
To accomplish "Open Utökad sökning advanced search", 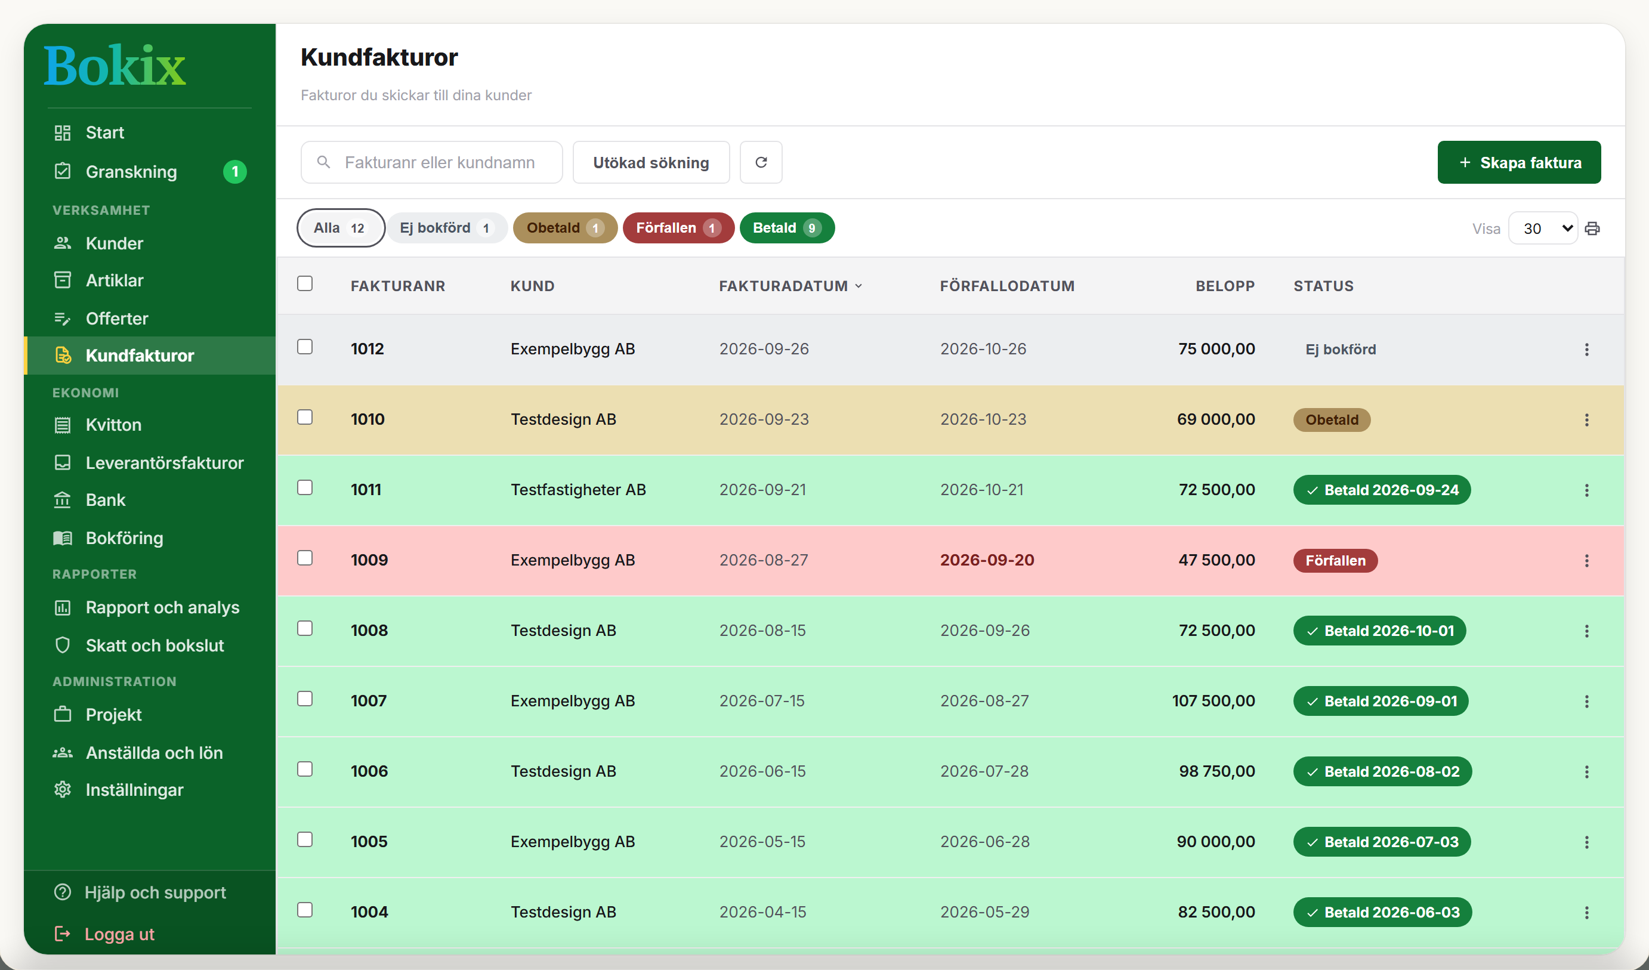I will 651,162.
